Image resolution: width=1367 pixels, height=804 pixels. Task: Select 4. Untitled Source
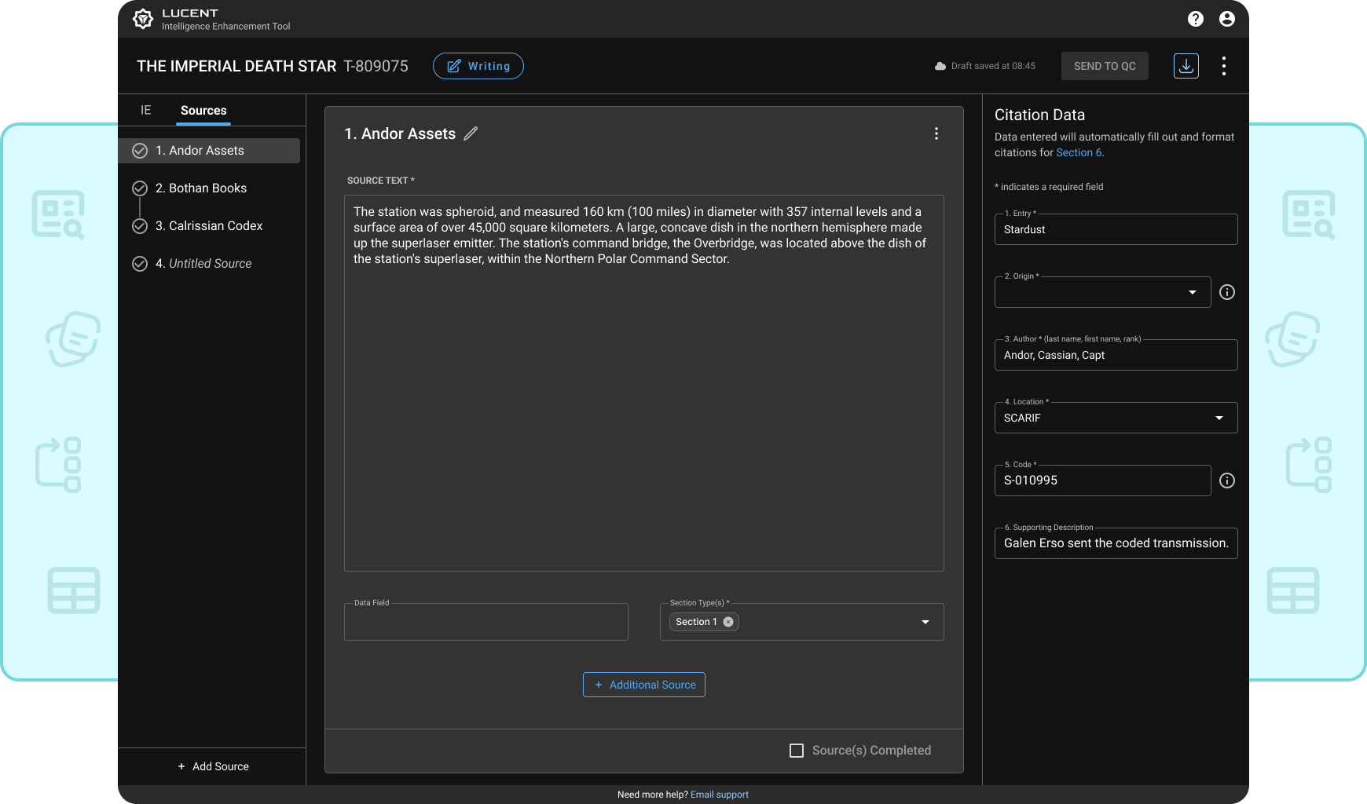coord(203,264)
